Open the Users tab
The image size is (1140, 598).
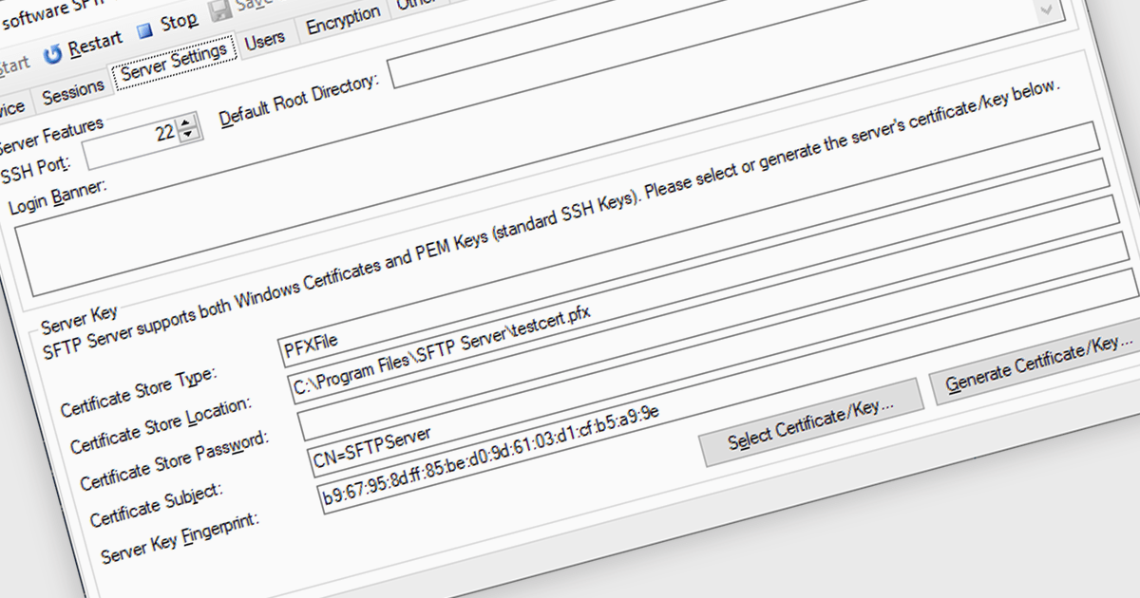264,41
